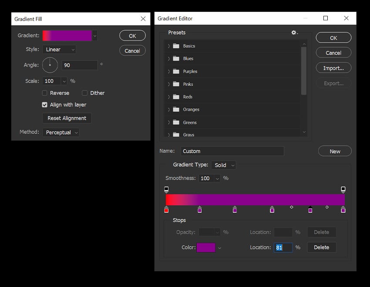Select the rightmost purple color stop

click(343, 210)
